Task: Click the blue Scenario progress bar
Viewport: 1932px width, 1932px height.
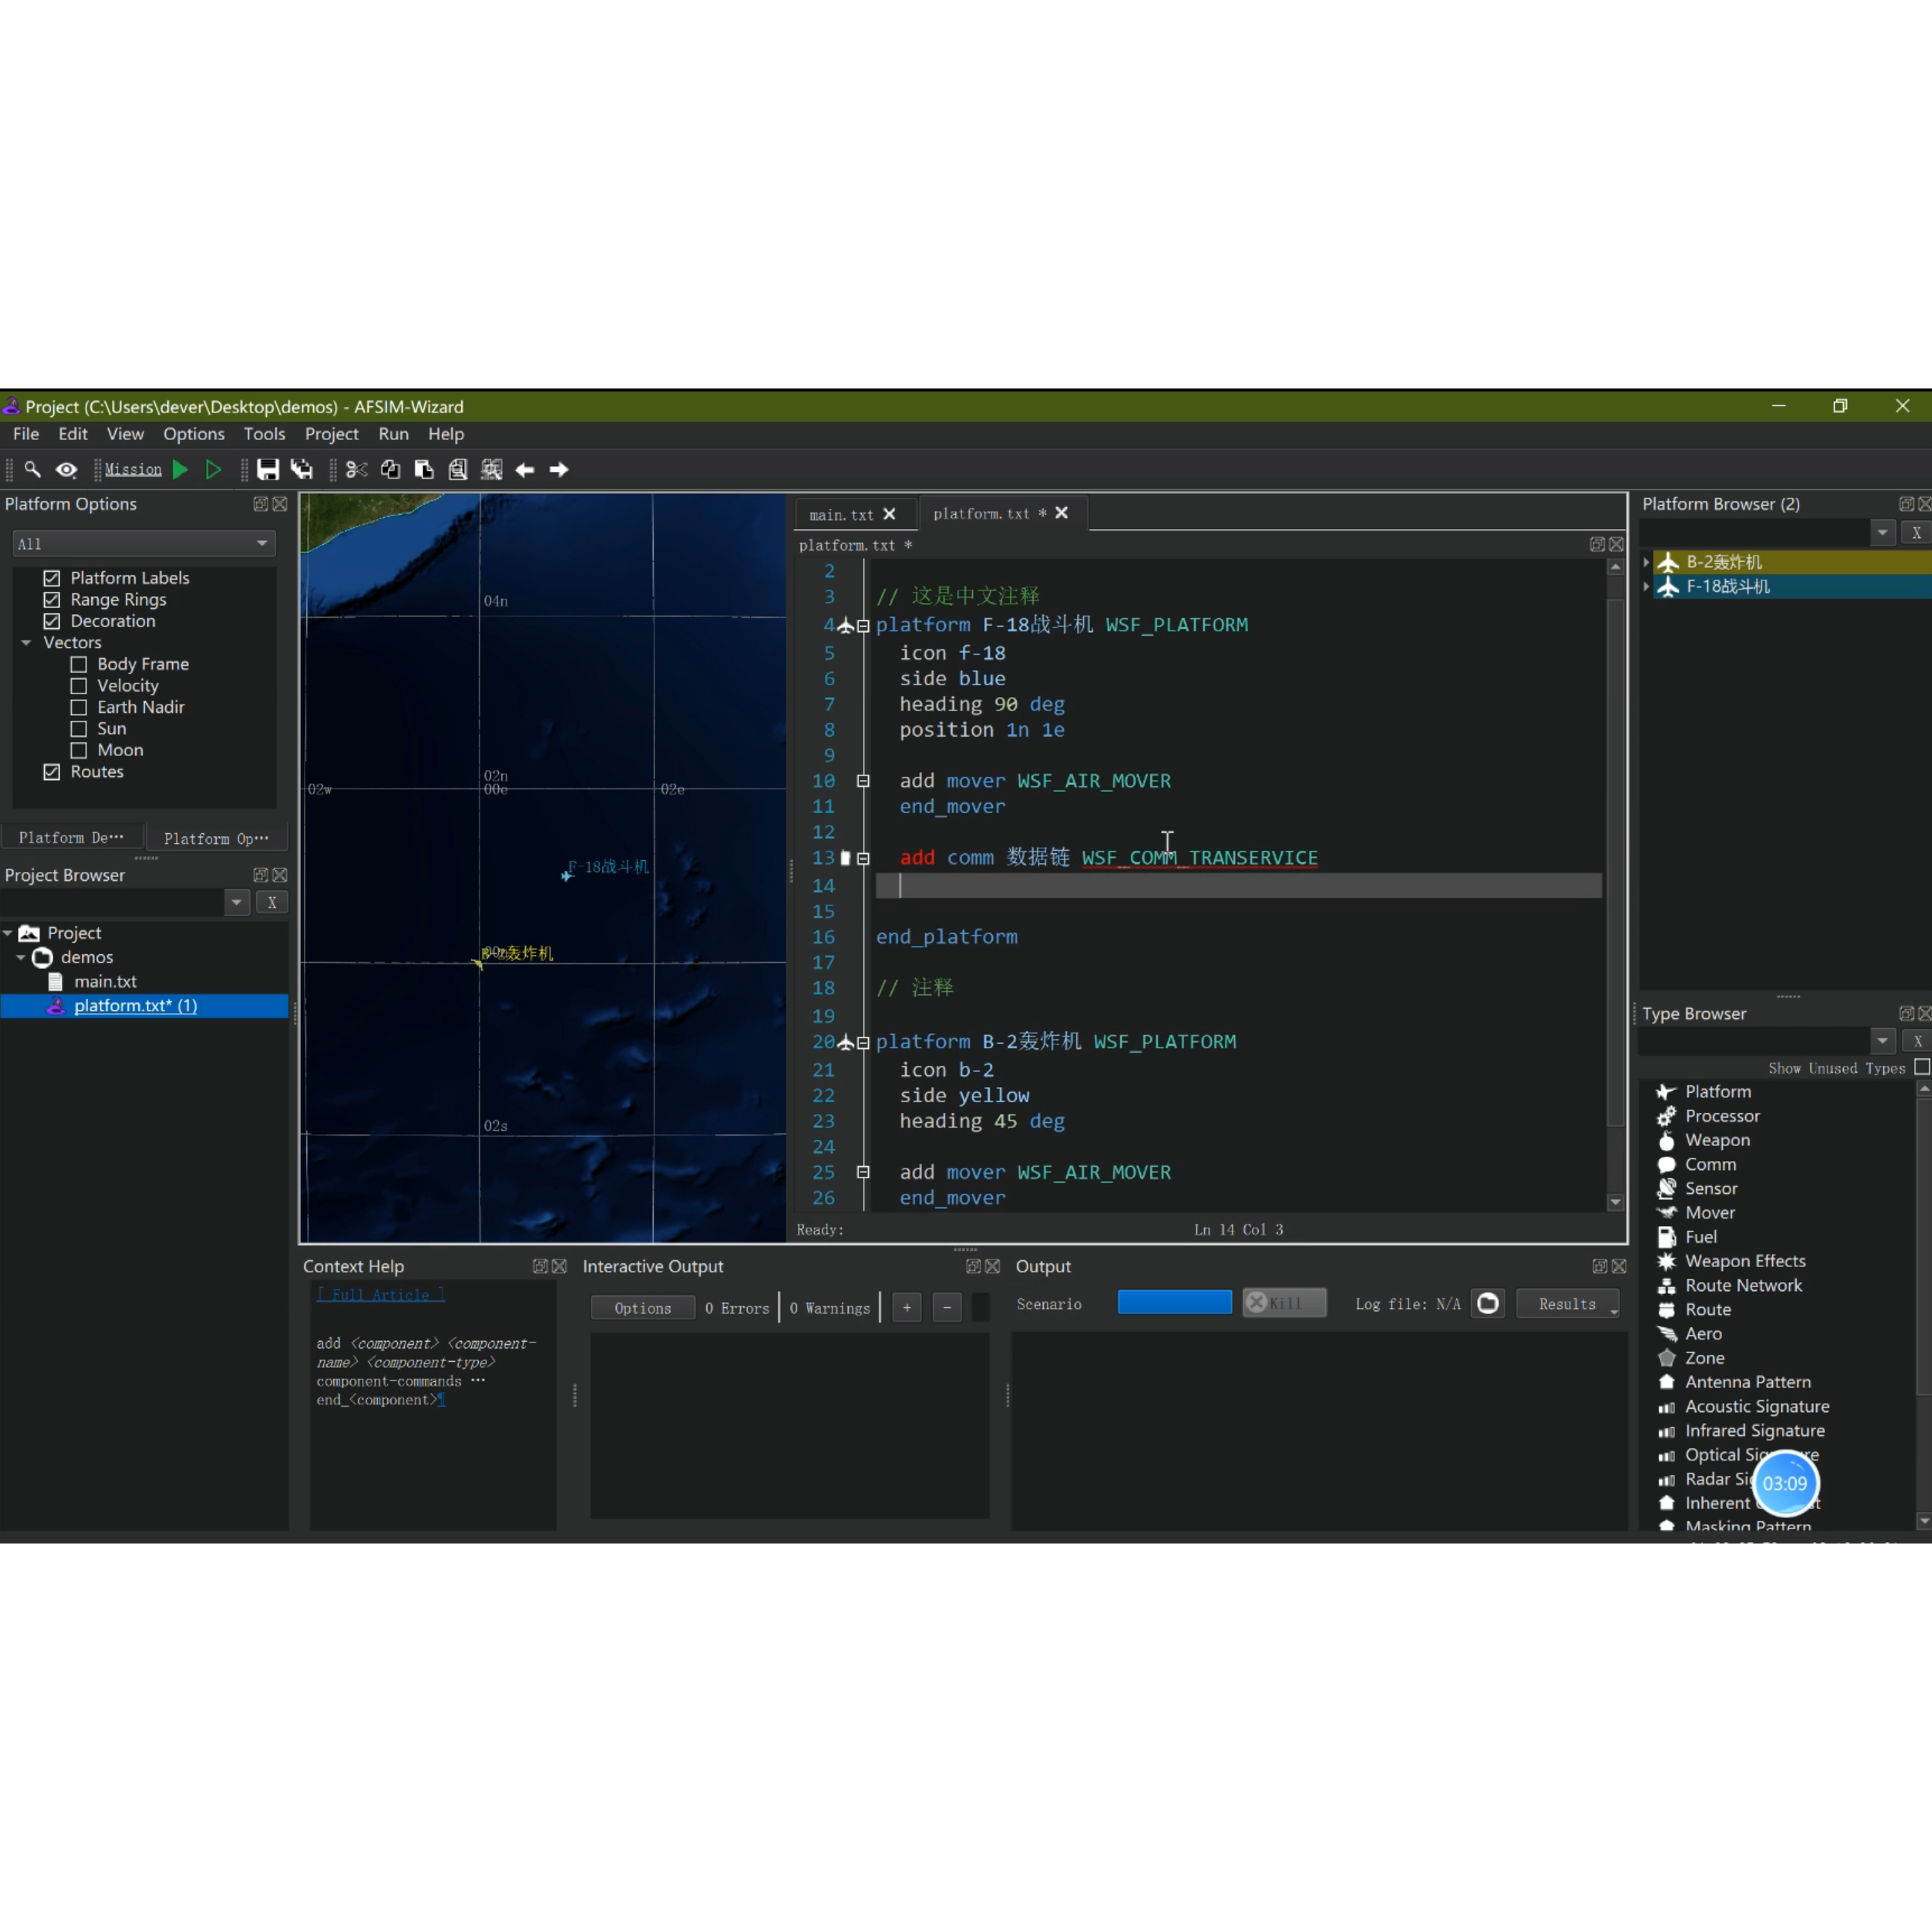Action: pyautogui.click(x=1174, y=1303)
